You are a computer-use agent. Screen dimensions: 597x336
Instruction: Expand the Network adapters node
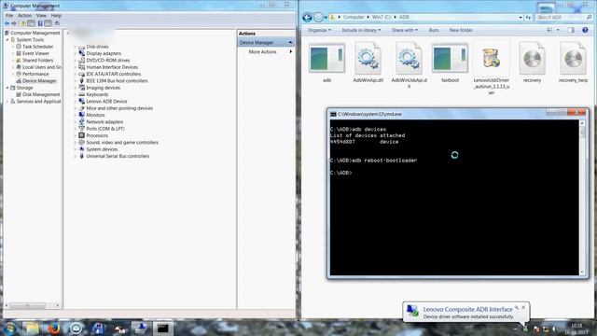click(75, 122)
